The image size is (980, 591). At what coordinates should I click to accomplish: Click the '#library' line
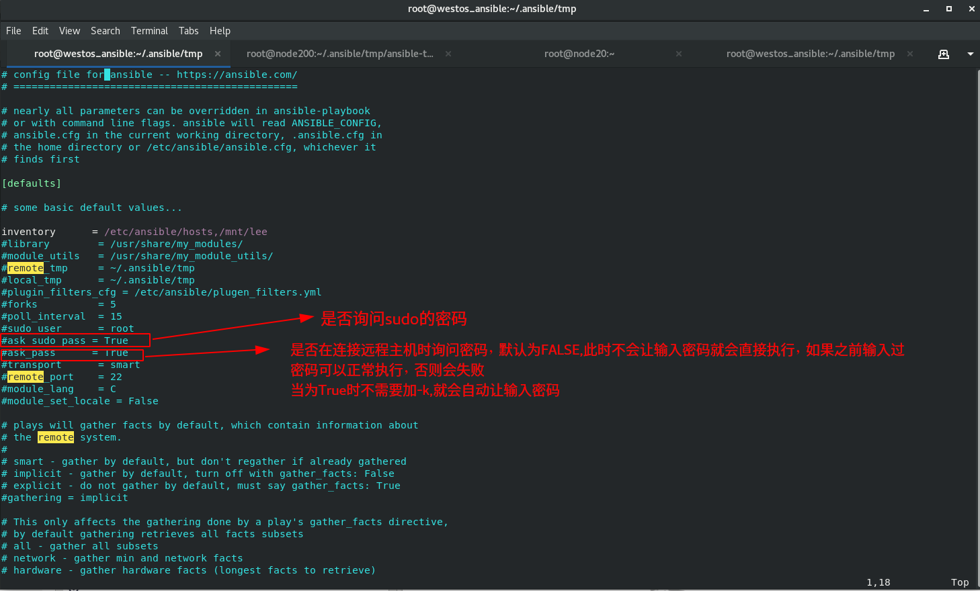coord(122,244)
